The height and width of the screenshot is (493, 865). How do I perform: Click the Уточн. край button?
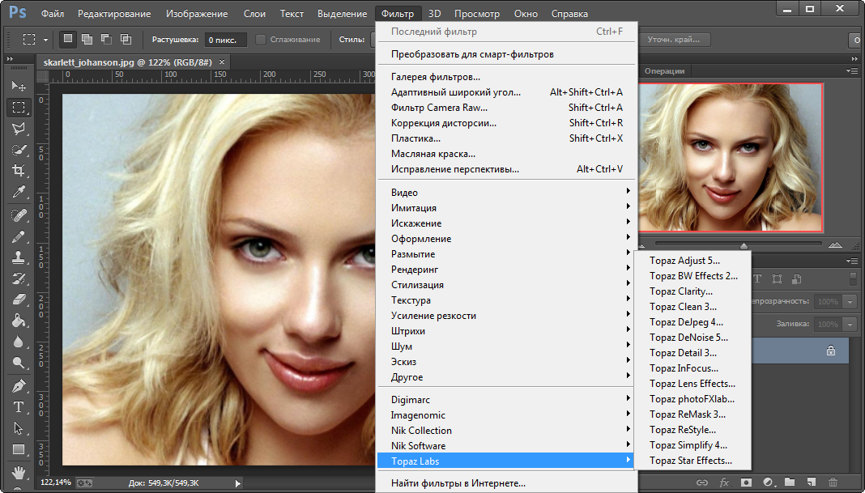click(673, 40)
